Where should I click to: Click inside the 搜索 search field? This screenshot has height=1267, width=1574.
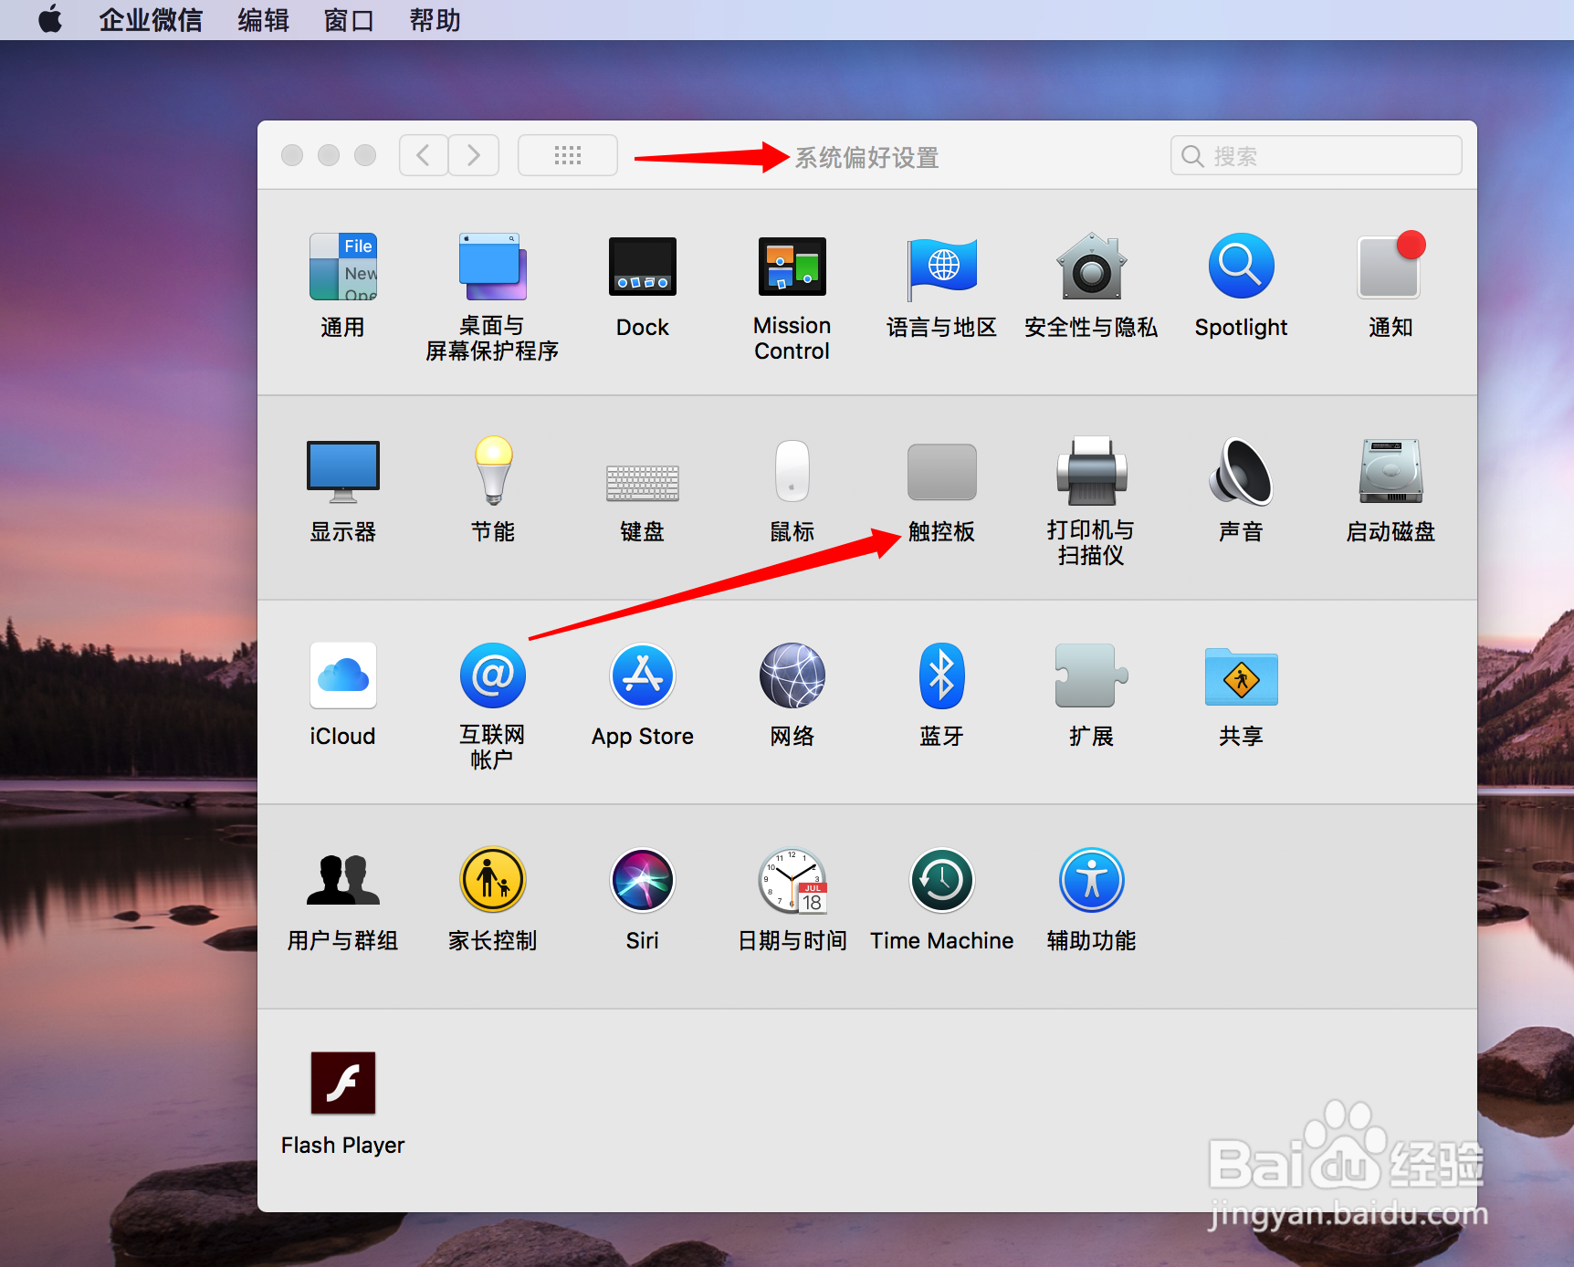click(1315, 155)
